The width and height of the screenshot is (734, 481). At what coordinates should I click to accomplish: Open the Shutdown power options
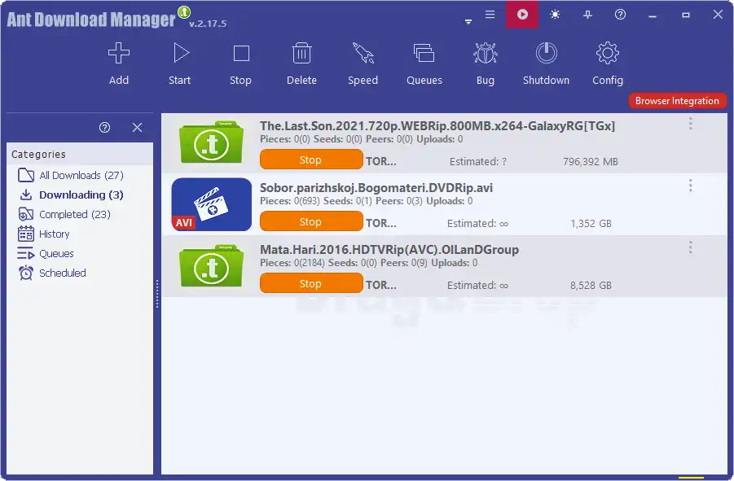[x=547, y=53]
